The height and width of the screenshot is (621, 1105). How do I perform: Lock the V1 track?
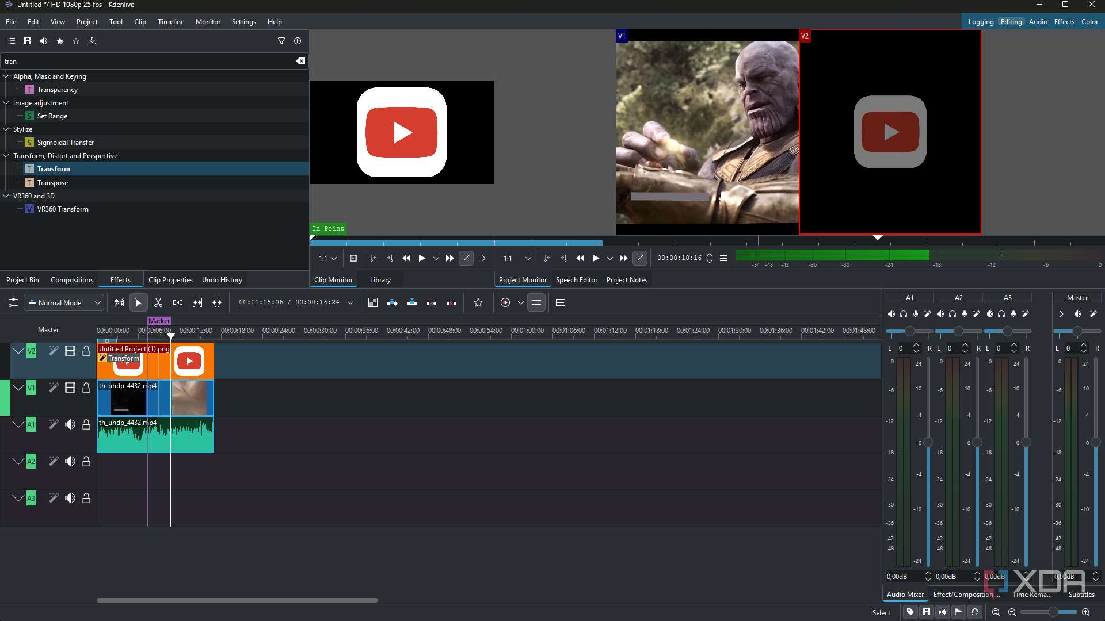86,388
